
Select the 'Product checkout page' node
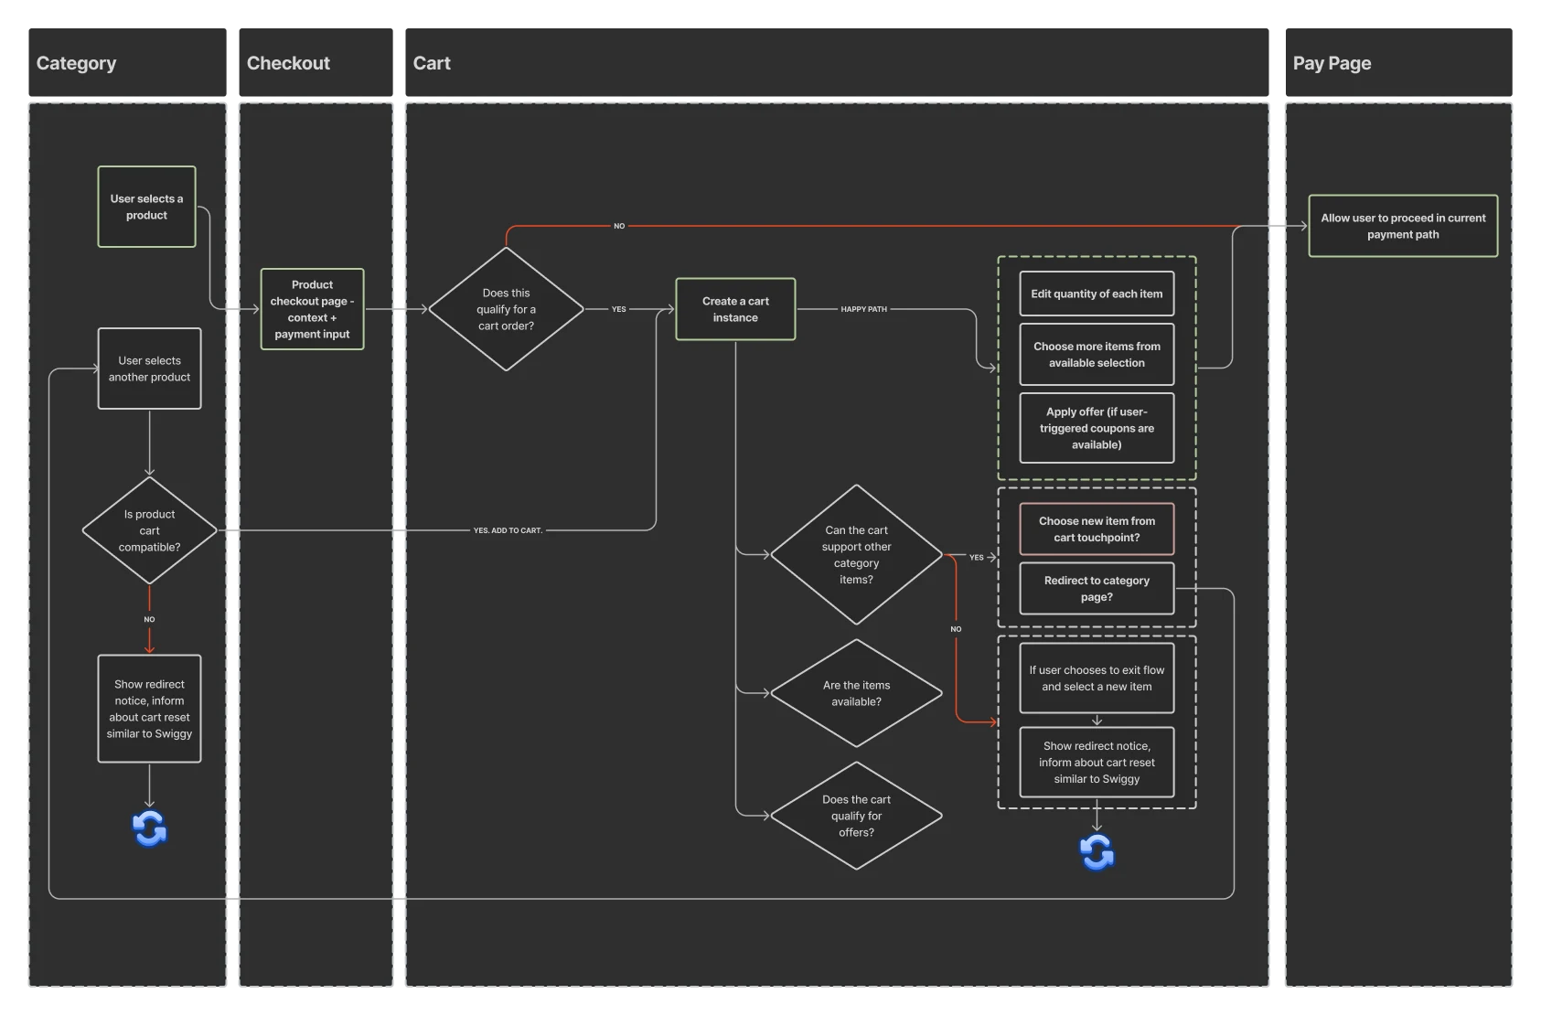(x=312, y=309)
